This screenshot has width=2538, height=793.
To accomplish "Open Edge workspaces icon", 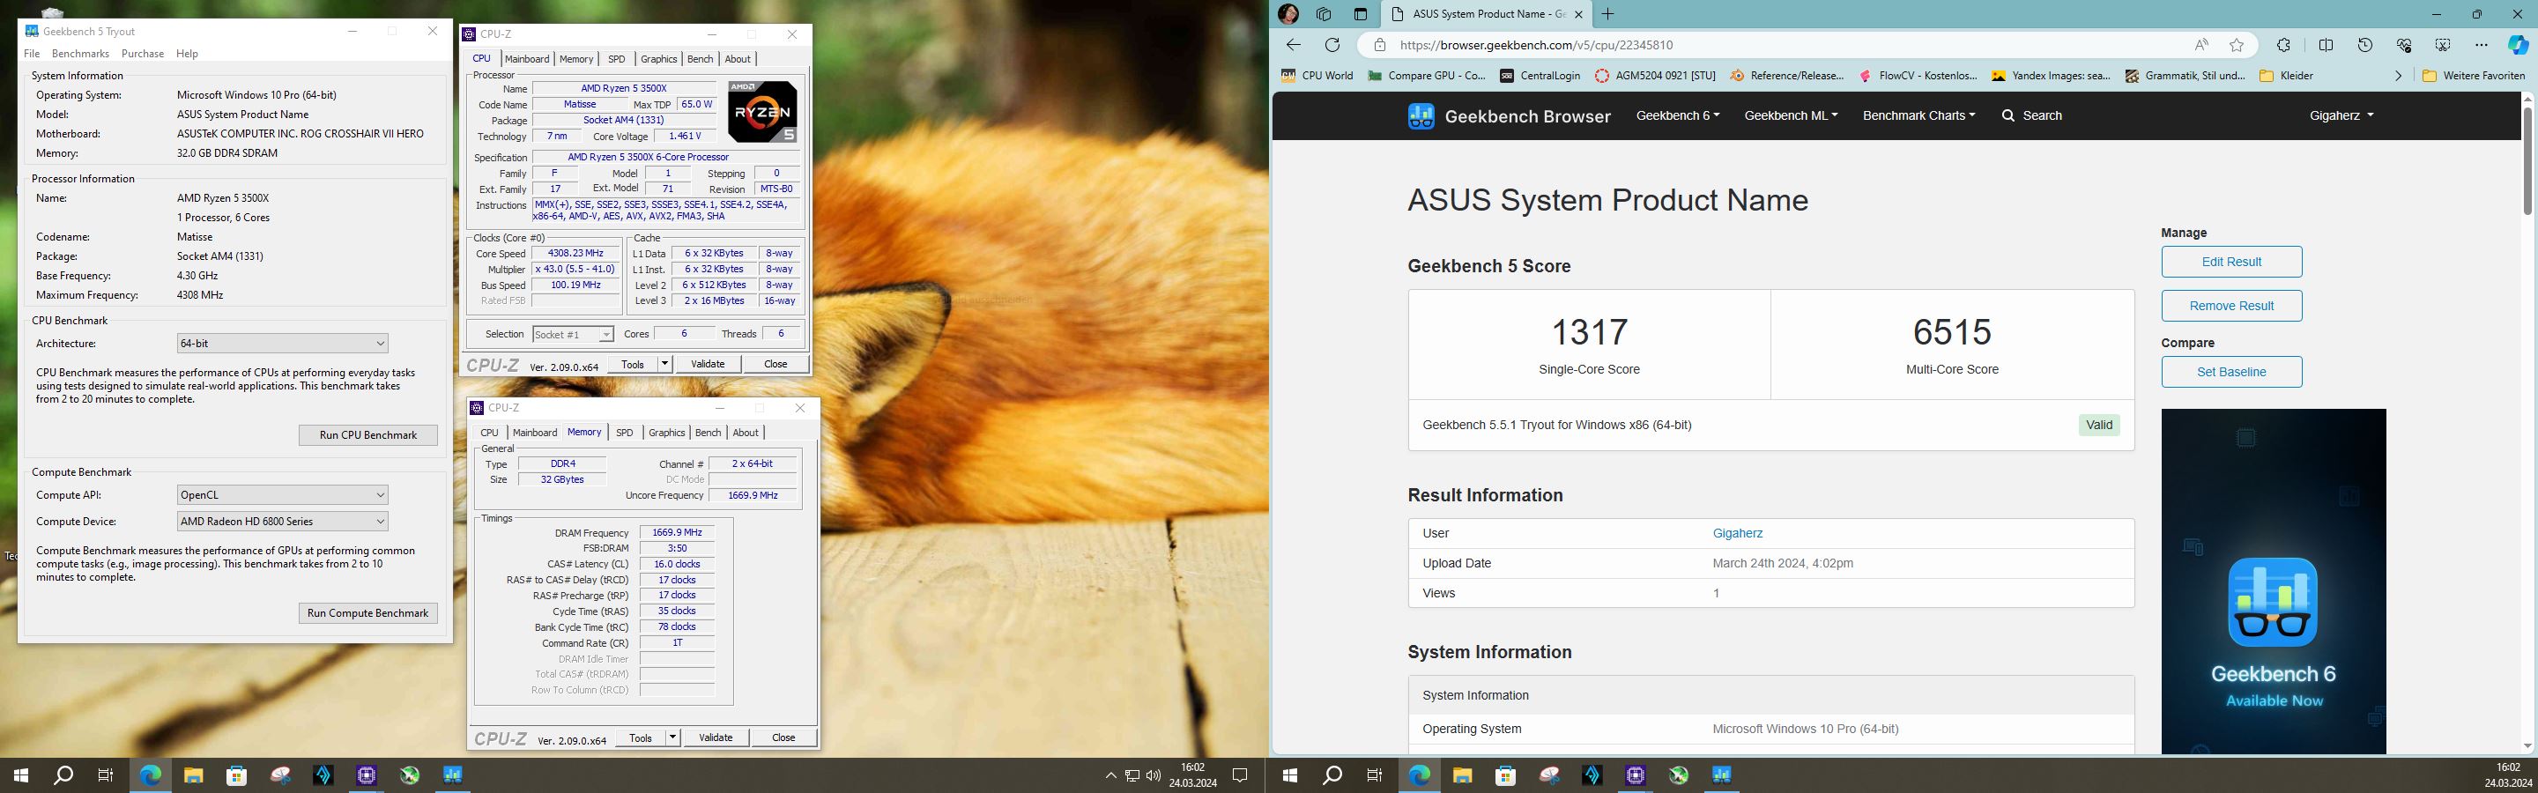I will click(x=1323, y=14).
